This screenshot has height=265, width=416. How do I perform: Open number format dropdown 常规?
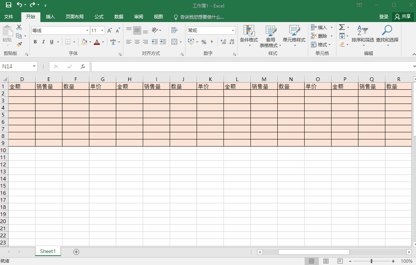point(233,31)
